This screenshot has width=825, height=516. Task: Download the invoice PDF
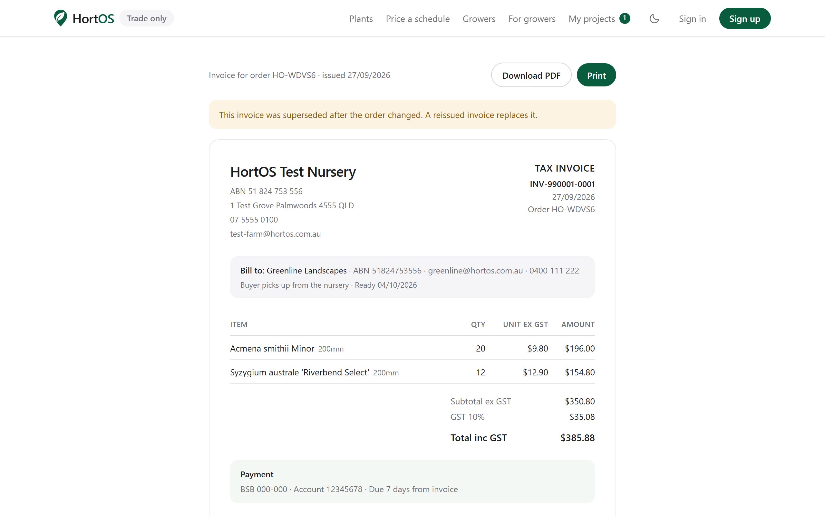(x=531, y=75)
